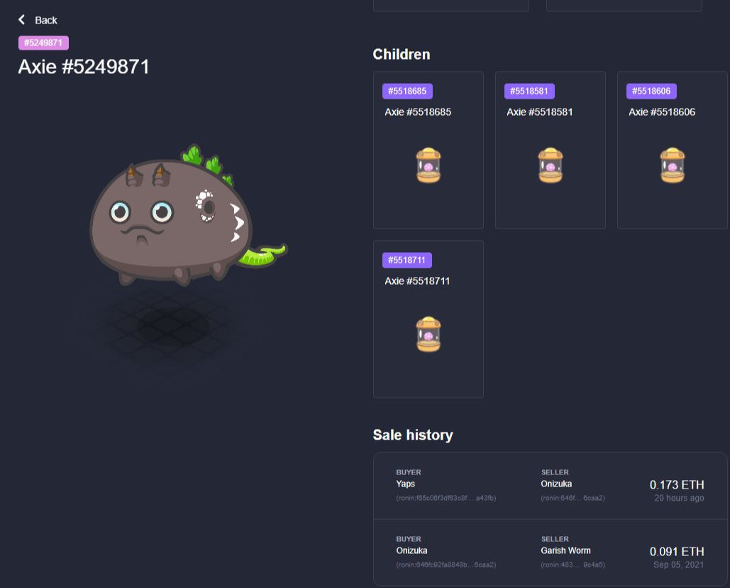Open child card badge #5518606

[x=651, y=91]
